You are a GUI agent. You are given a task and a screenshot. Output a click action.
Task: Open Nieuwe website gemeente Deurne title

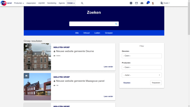75,51
